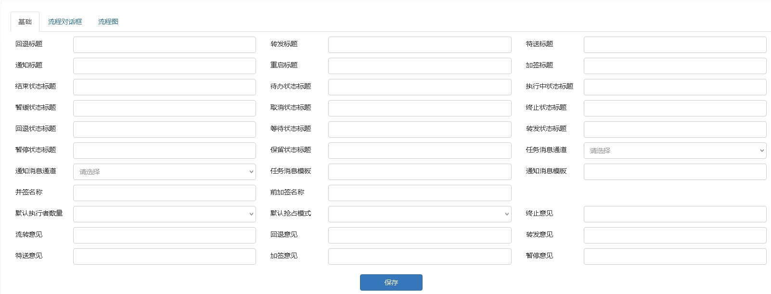Focus the 转发标题 text box
The height and width of the screenshot is (294, 771).
pyautogui.click(x=419, y=45)
